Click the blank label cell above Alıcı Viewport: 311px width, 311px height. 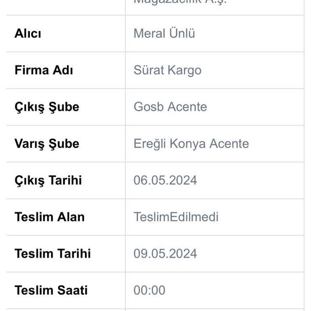(x=66, y=7)
